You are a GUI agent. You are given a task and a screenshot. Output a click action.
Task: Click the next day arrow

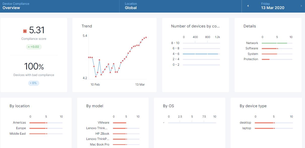[301, 6]
